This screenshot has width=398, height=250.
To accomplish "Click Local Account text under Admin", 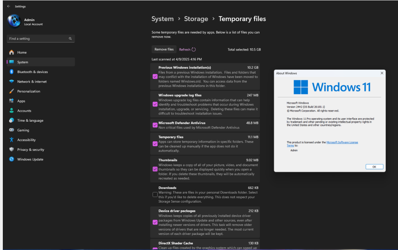I will [x=33, y=24].
